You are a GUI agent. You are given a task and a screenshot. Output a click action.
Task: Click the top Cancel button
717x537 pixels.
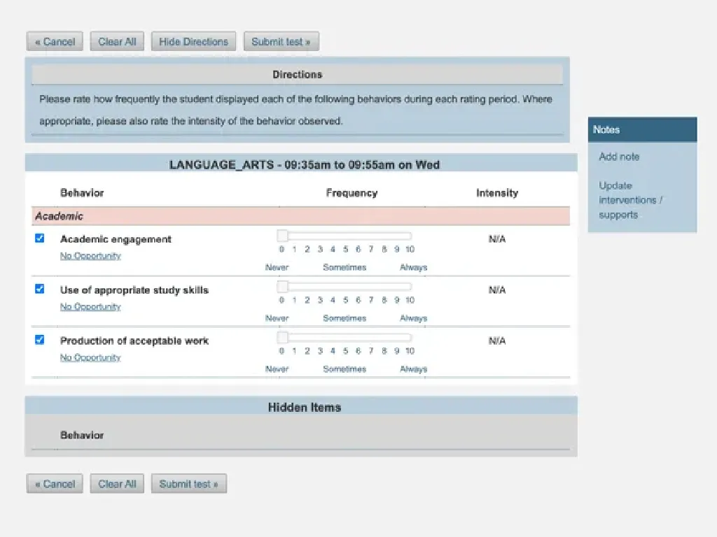pos(55,42)
